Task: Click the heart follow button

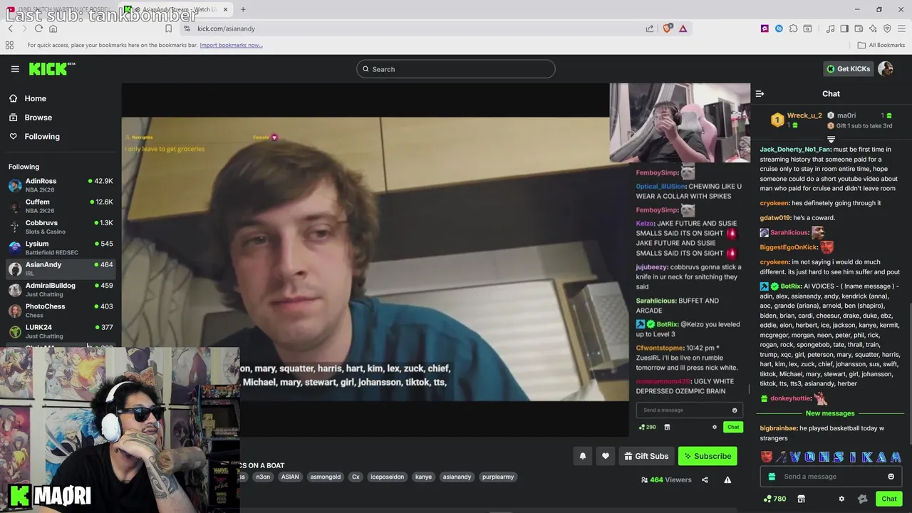Action: pos(606,456)
